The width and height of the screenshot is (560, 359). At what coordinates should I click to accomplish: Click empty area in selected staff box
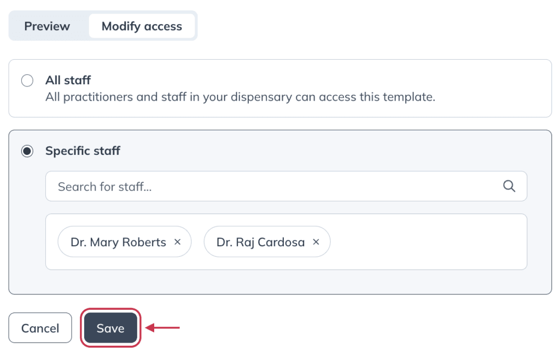429,242
